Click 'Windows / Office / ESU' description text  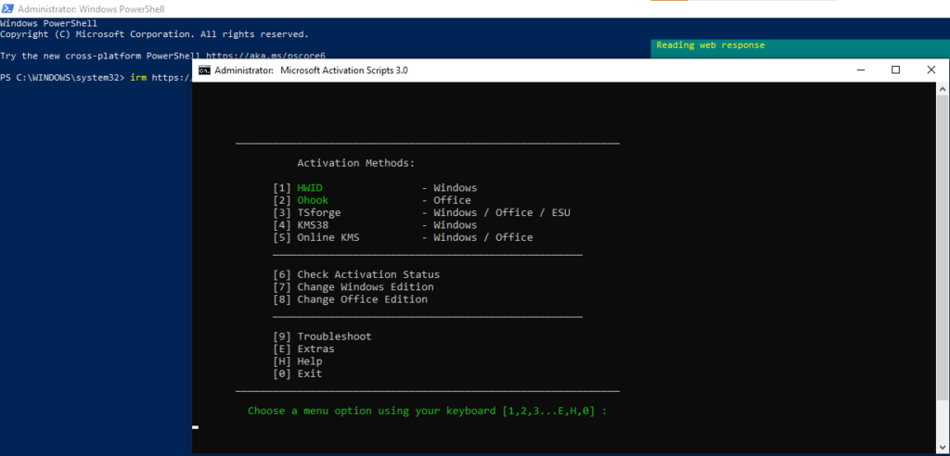pyautogui.click(x=502, y=212)
